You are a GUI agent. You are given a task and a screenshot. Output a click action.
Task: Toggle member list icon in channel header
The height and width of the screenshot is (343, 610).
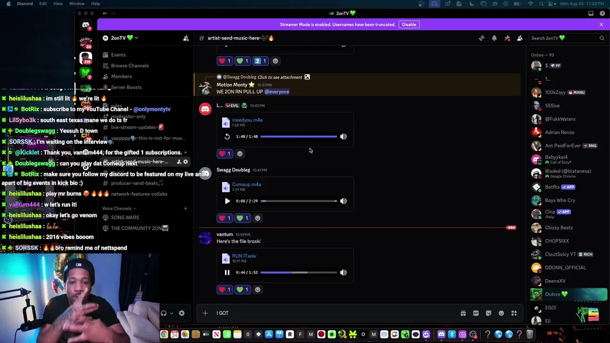coord(520,38)
